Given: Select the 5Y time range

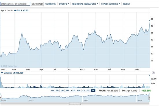Looking at the screenshot, I should click(x=93, y=90).
